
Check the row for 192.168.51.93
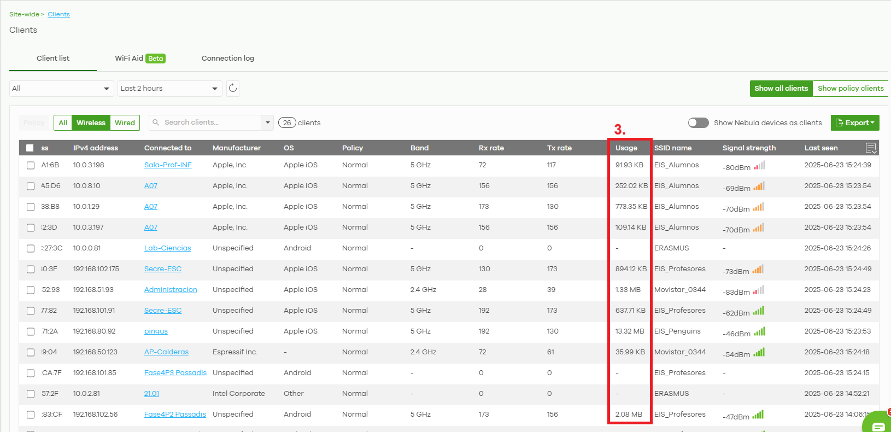[x=31, y=290]
